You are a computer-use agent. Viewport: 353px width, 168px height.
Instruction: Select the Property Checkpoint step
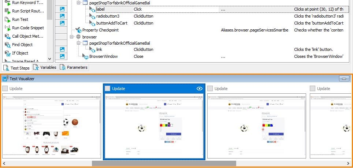[100, 30]
